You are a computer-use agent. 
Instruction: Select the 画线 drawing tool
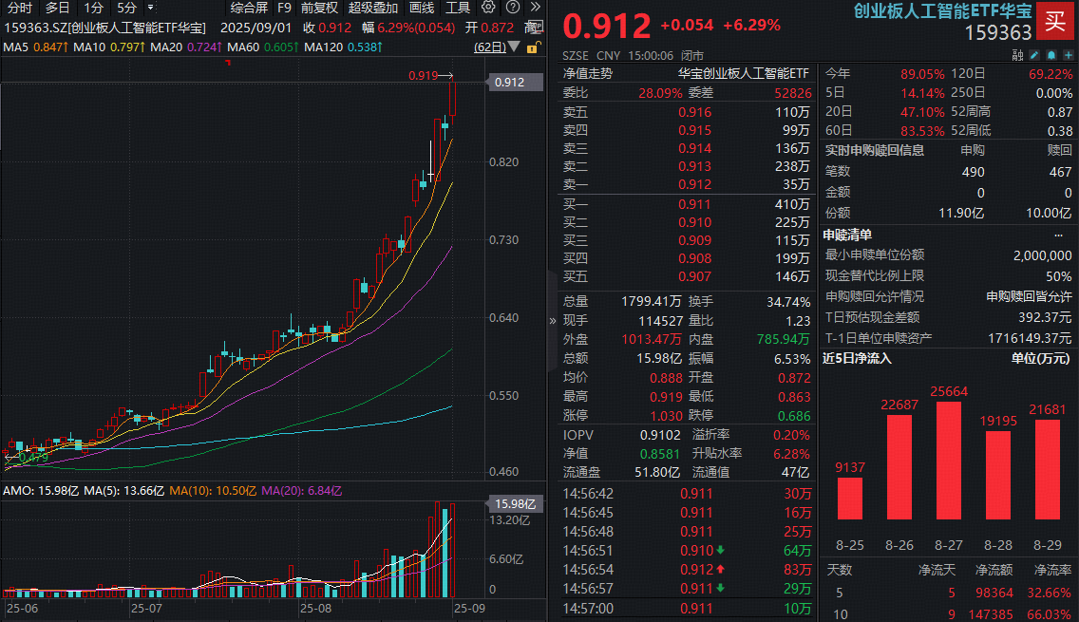[422, 8]
